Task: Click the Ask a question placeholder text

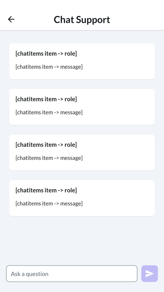Action: tap(30, 274)
